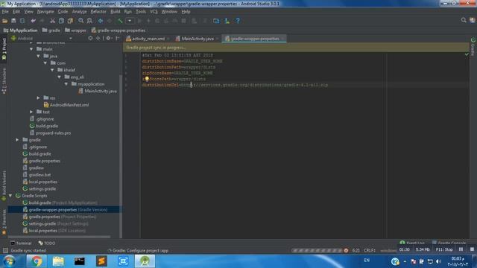Screen dimensions: 477x268
Task: Click the recorder stop square icon
Action: click(x=472, y=249)
